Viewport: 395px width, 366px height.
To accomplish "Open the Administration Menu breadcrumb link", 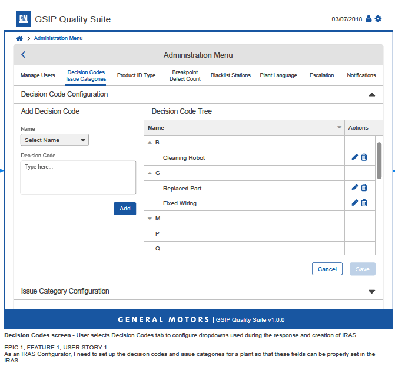I will (x=58, y=38).
